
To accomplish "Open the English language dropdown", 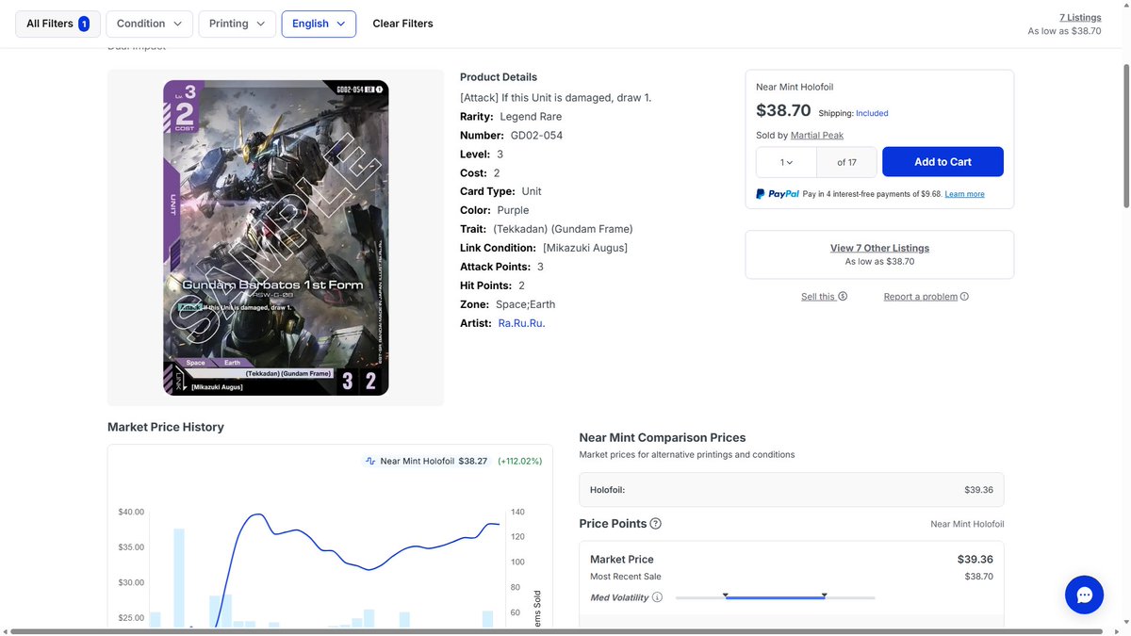I will click(x=319, y=24).
